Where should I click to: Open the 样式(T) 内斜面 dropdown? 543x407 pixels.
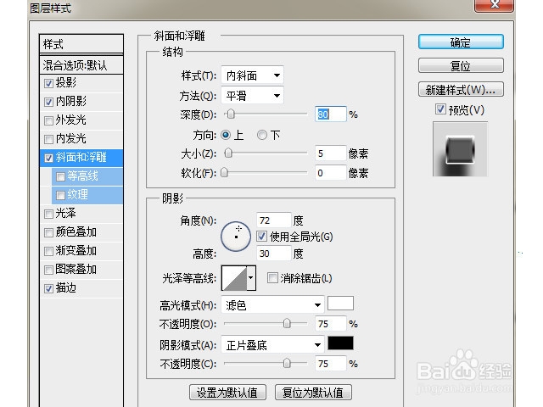(252, 75)
